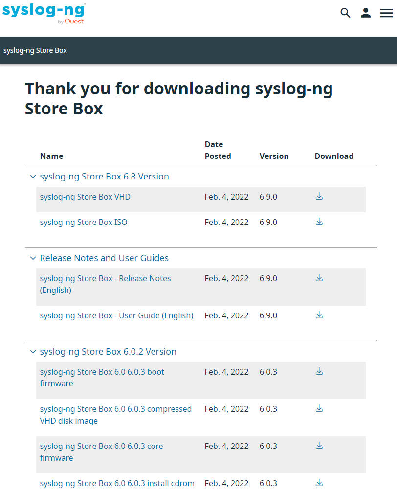Open the 6.0.3 core firmware link
Image resolution: width=397 pixels, height=492 pixels.
101,452
